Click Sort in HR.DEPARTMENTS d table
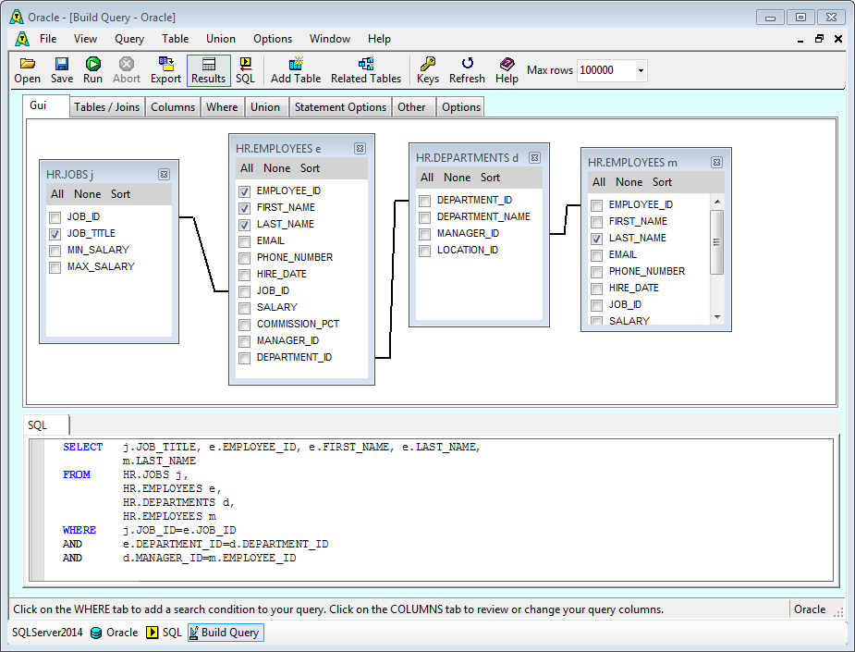Image resolution: width=855 pixels, height=652 pixels. 490,178
